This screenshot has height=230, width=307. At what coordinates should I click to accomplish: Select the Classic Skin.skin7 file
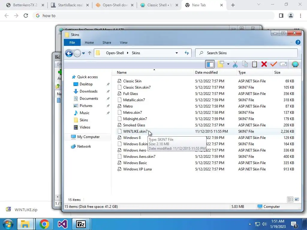[x=137, y=87]
